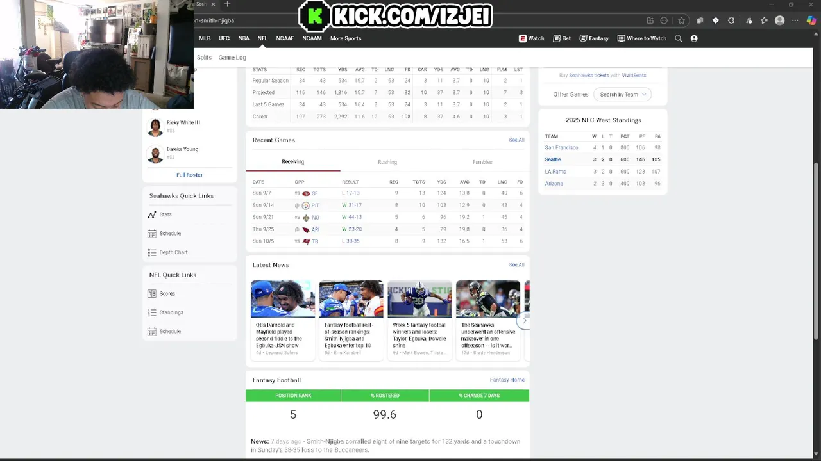The height and width of the screenshot is (461, 821).
Task: Open the Splits tab
Action: [204, 58]
